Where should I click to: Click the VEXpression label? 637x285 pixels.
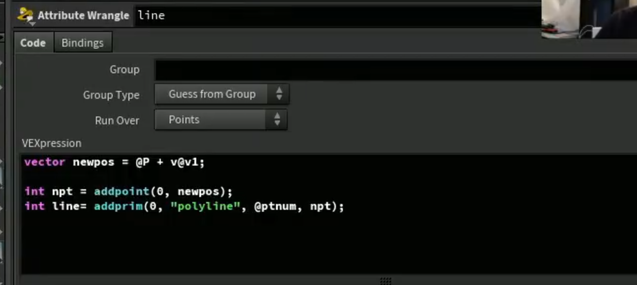(52, 143)
